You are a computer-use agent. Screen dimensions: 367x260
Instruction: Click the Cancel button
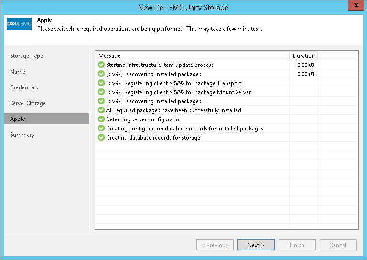click(338, 245)
